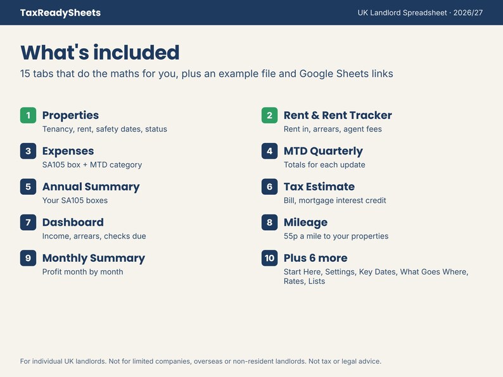503x377 pixels.
Task: Click the number 10 badge for Plus 6 more
Action: pyautogui.click(x=269, y=258)
